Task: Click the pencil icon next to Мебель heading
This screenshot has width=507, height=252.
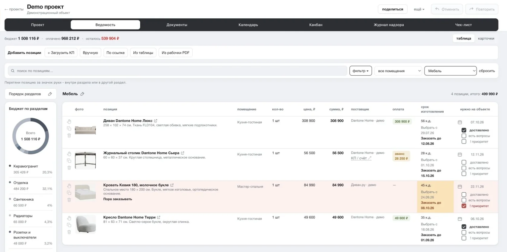Action: [x=82, y=94]
